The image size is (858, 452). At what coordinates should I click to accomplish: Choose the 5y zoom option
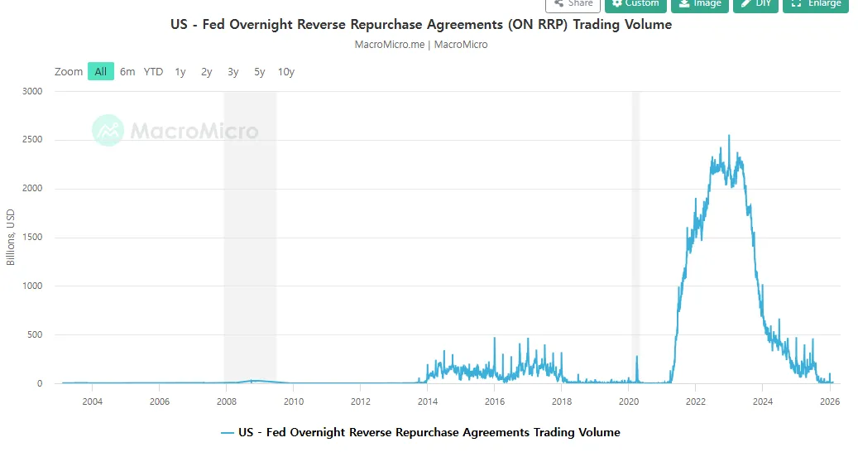(260, 72)
